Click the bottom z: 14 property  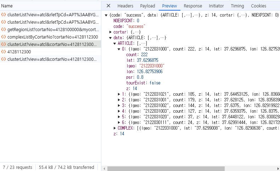click(x=119, y=134)
